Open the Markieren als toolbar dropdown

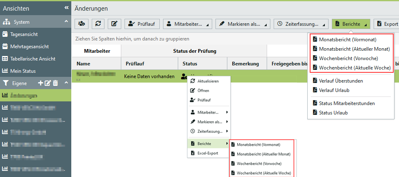[x=243, y=24]
